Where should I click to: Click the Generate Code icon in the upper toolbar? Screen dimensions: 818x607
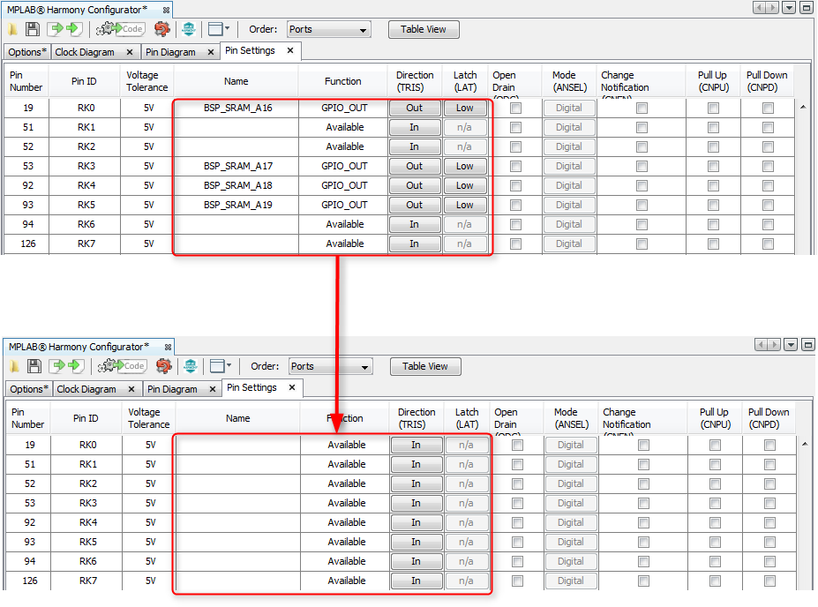pos(121,29)
